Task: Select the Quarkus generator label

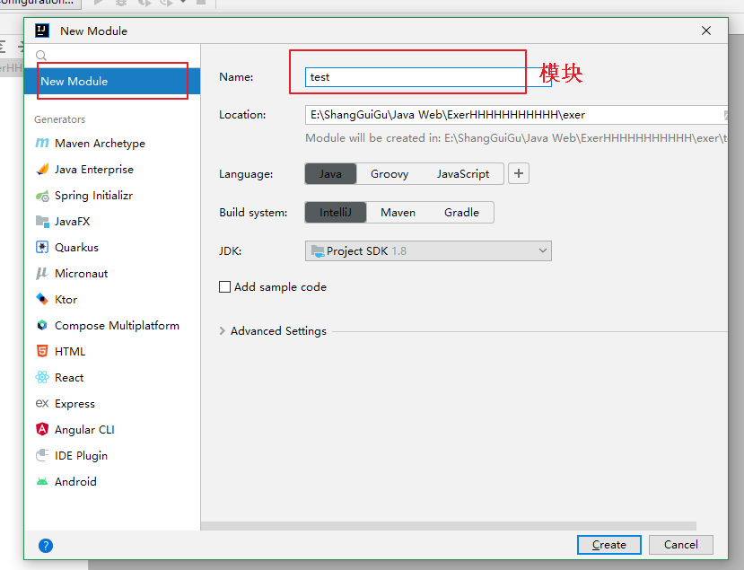Action: point(77,247)
